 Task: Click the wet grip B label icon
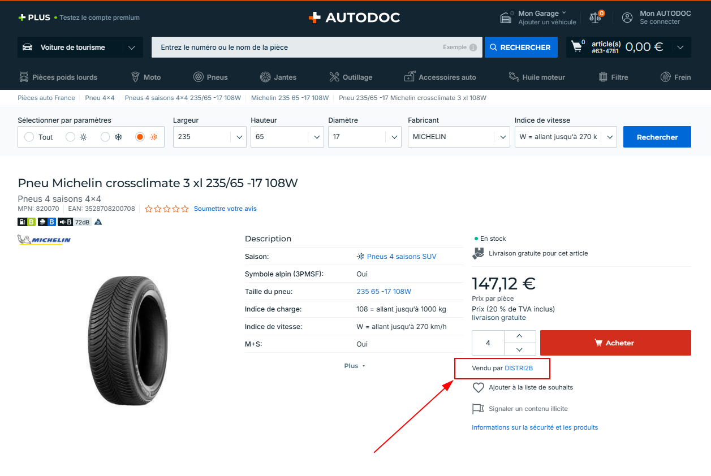tap(47, 222)
